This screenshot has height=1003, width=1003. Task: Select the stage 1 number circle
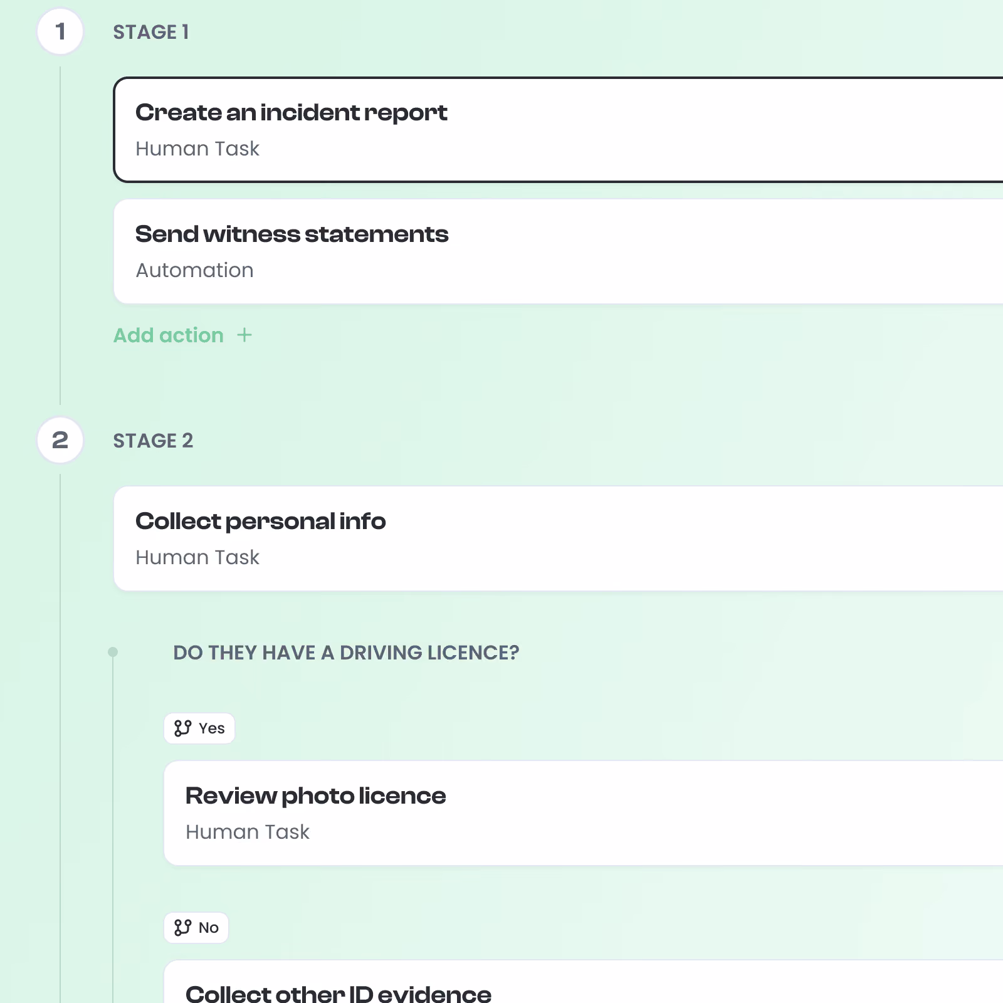click(x=60, y=31)
